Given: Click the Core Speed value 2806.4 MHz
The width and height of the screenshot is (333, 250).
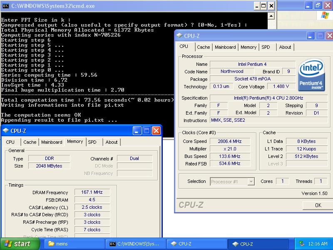Looking at the screenshot, I should tap(230, 141).
